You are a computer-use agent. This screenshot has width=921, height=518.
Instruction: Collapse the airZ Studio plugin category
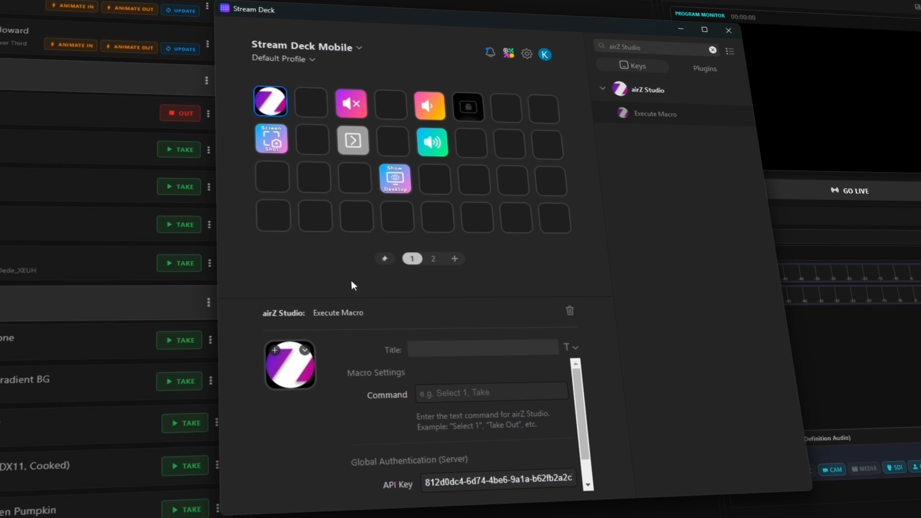tap(602, 88)
